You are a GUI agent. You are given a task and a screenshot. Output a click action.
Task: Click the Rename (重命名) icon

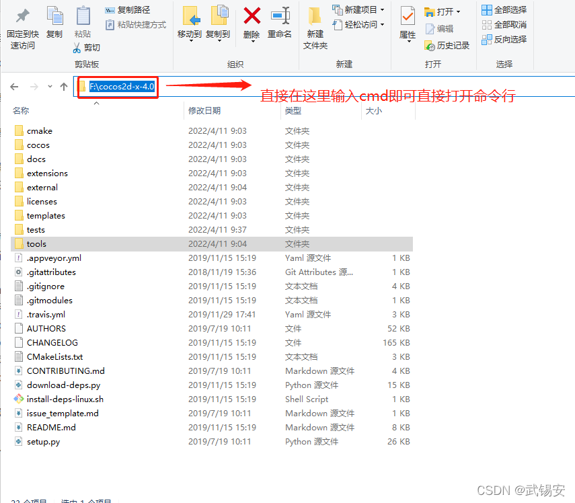(280, 16)
